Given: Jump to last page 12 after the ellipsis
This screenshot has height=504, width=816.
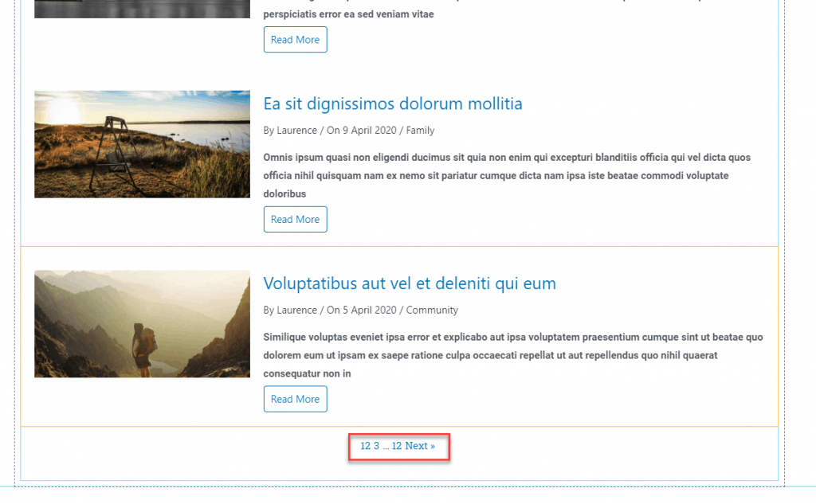Looking at the screenshot, I should click(397, 447).
